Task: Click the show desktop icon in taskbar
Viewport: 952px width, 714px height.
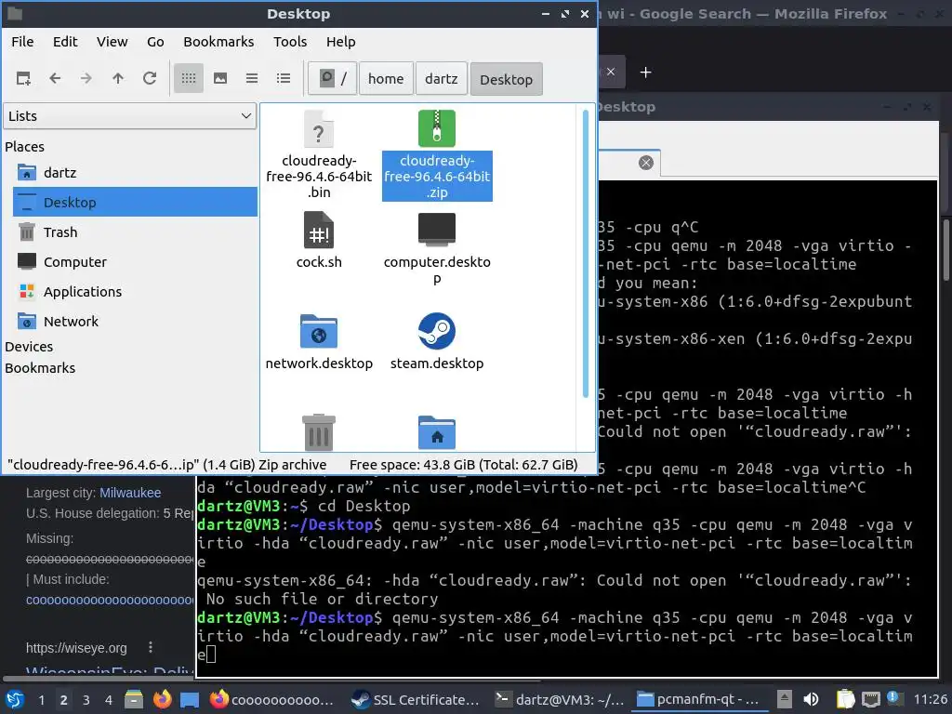Action: coord(190,700)
